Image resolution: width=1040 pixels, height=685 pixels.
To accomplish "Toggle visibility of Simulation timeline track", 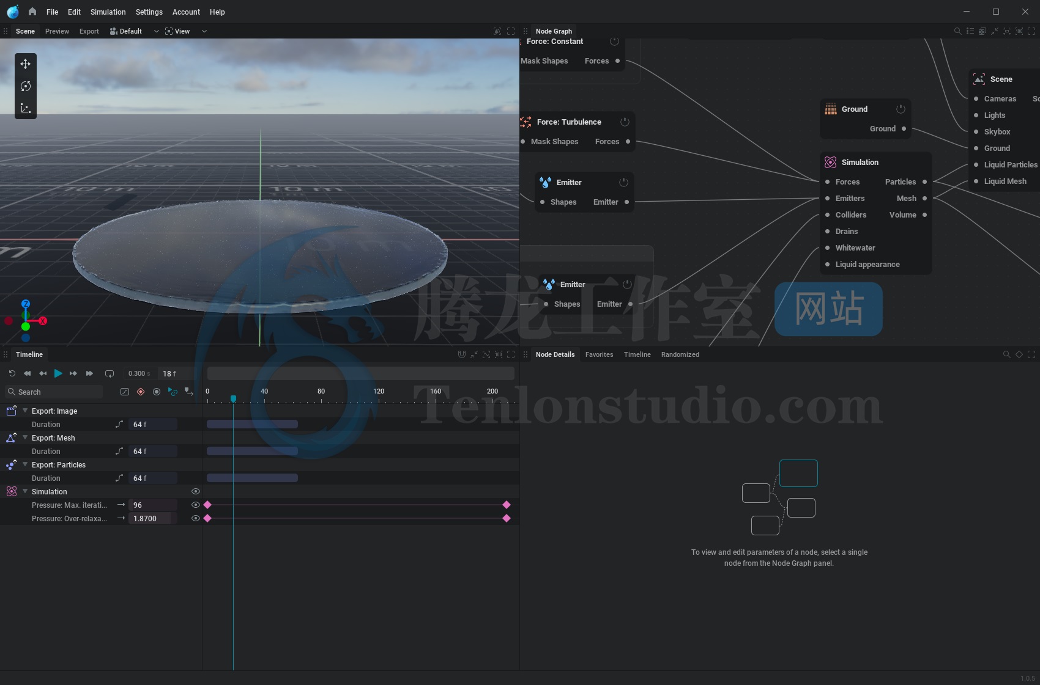I will pyautogui.click(x=196, y=491).
